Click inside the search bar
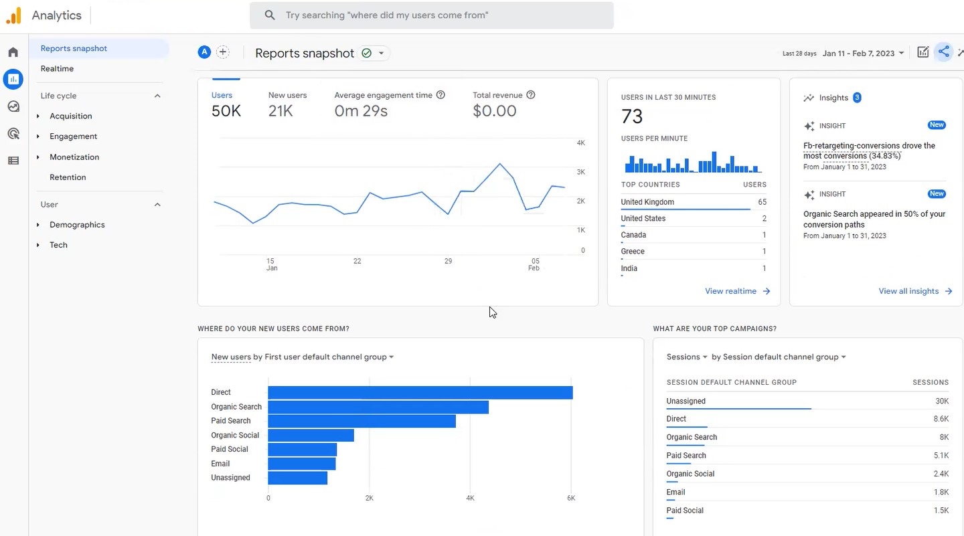This screenshot has height=536, width=964. click(x=432, y=15)
